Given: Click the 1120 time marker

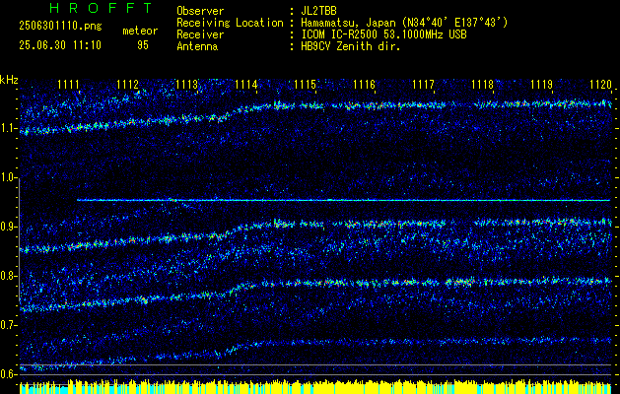Looking at the screenshot, I should tap(600, 84).
